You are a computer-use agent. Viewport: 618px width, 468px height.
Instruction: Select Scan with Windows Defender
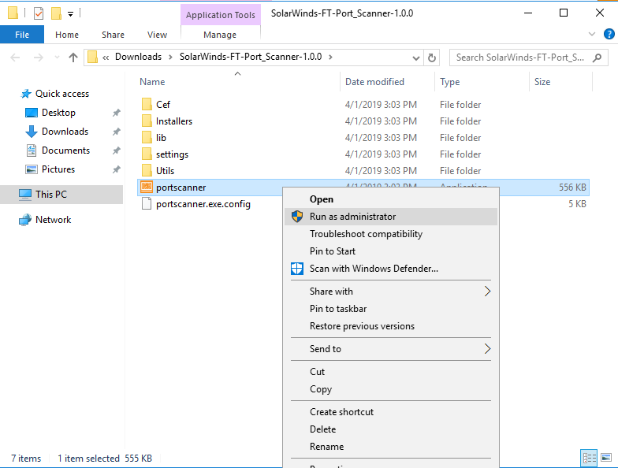coord(391,268)
